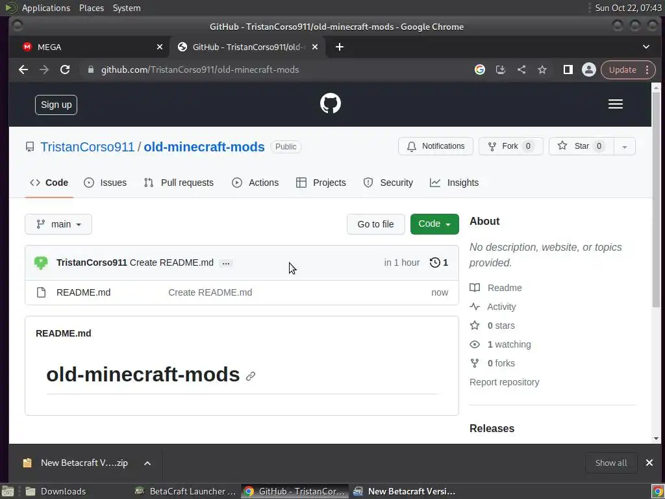The height and width of the screenshot is (499, 665).
Task: Click the repository book icon beside owner name
Action: point(30,147)
